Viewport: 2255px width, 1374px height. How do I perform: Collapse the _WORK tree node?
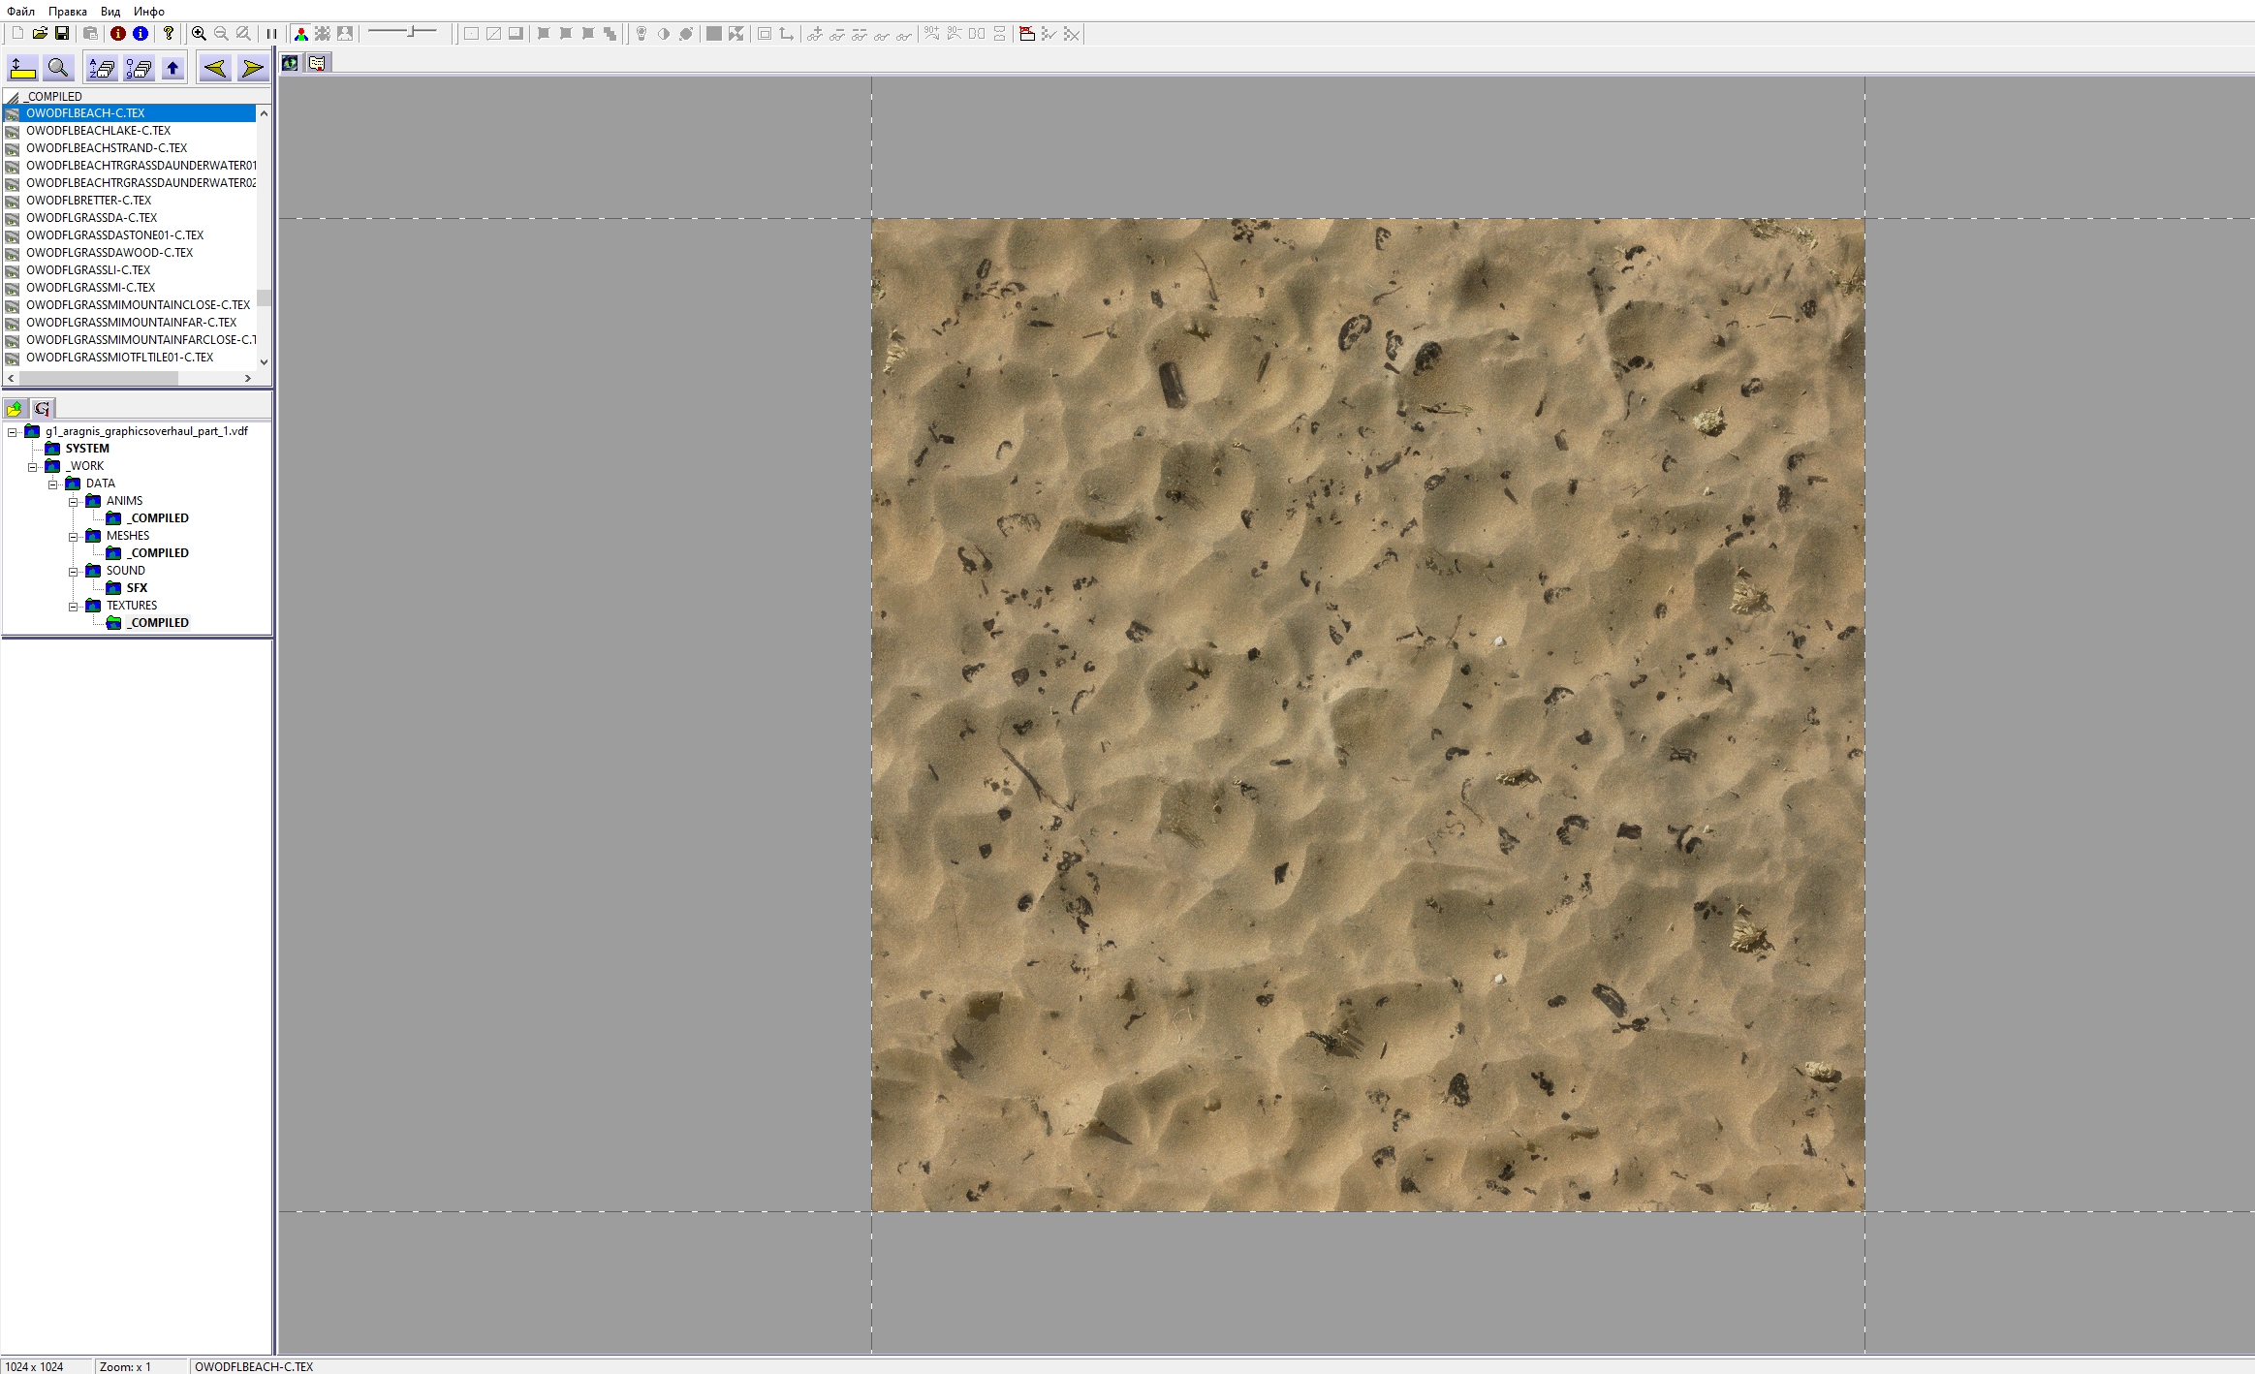pyautogui.click(x=33, y=467)
